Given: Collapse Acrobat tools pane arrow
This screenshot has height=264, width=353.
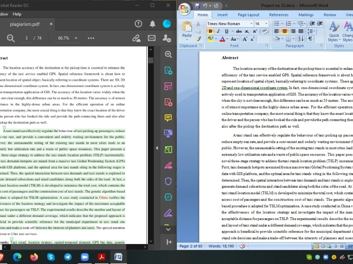Looking at the screenshot, I should 157,148.
